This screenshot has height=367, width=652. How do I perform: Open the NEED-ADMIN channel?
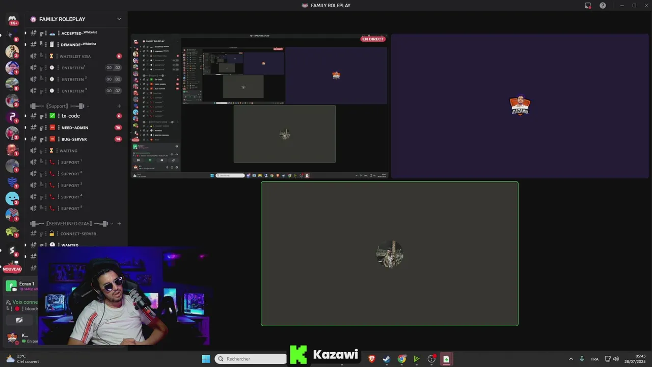coord(75,127)
